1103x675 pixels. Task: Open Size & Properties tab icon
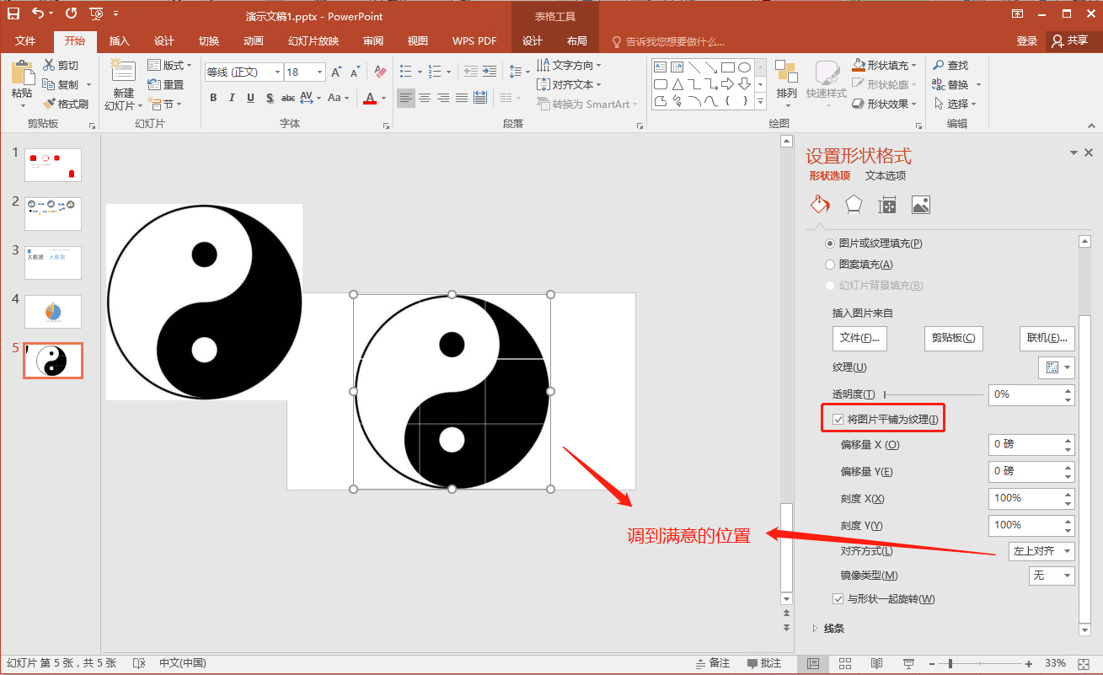point(887,205)
